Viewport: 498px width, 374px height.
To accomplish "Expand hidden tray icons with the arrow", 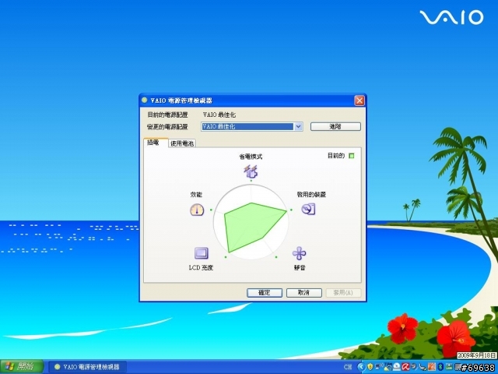I will coord(361,367).
